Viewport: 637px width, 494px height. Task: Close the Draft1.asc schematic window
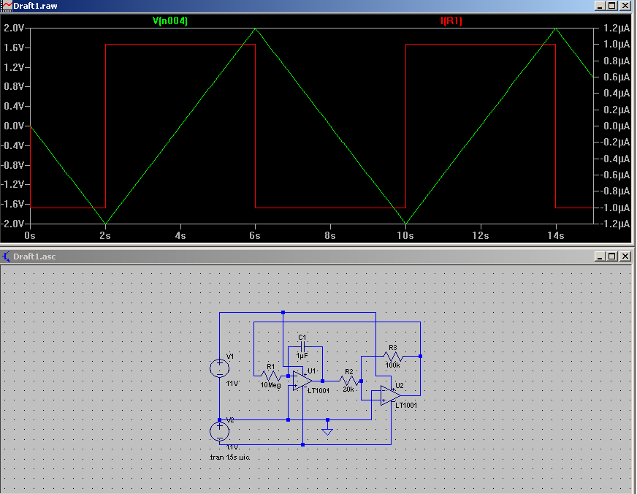[626, 256]
